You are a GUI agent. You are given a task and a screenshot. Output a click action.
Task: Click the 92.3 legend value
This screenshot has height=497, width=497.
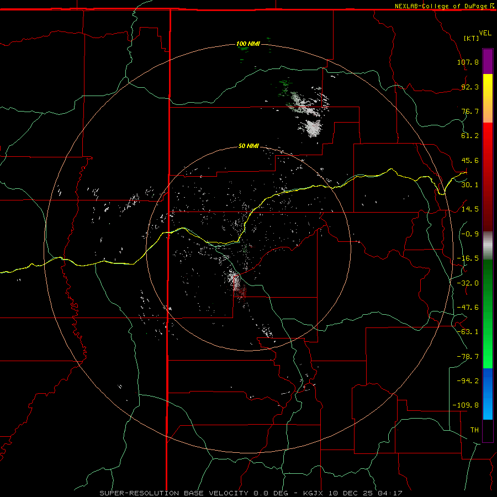tap(470, 87)
